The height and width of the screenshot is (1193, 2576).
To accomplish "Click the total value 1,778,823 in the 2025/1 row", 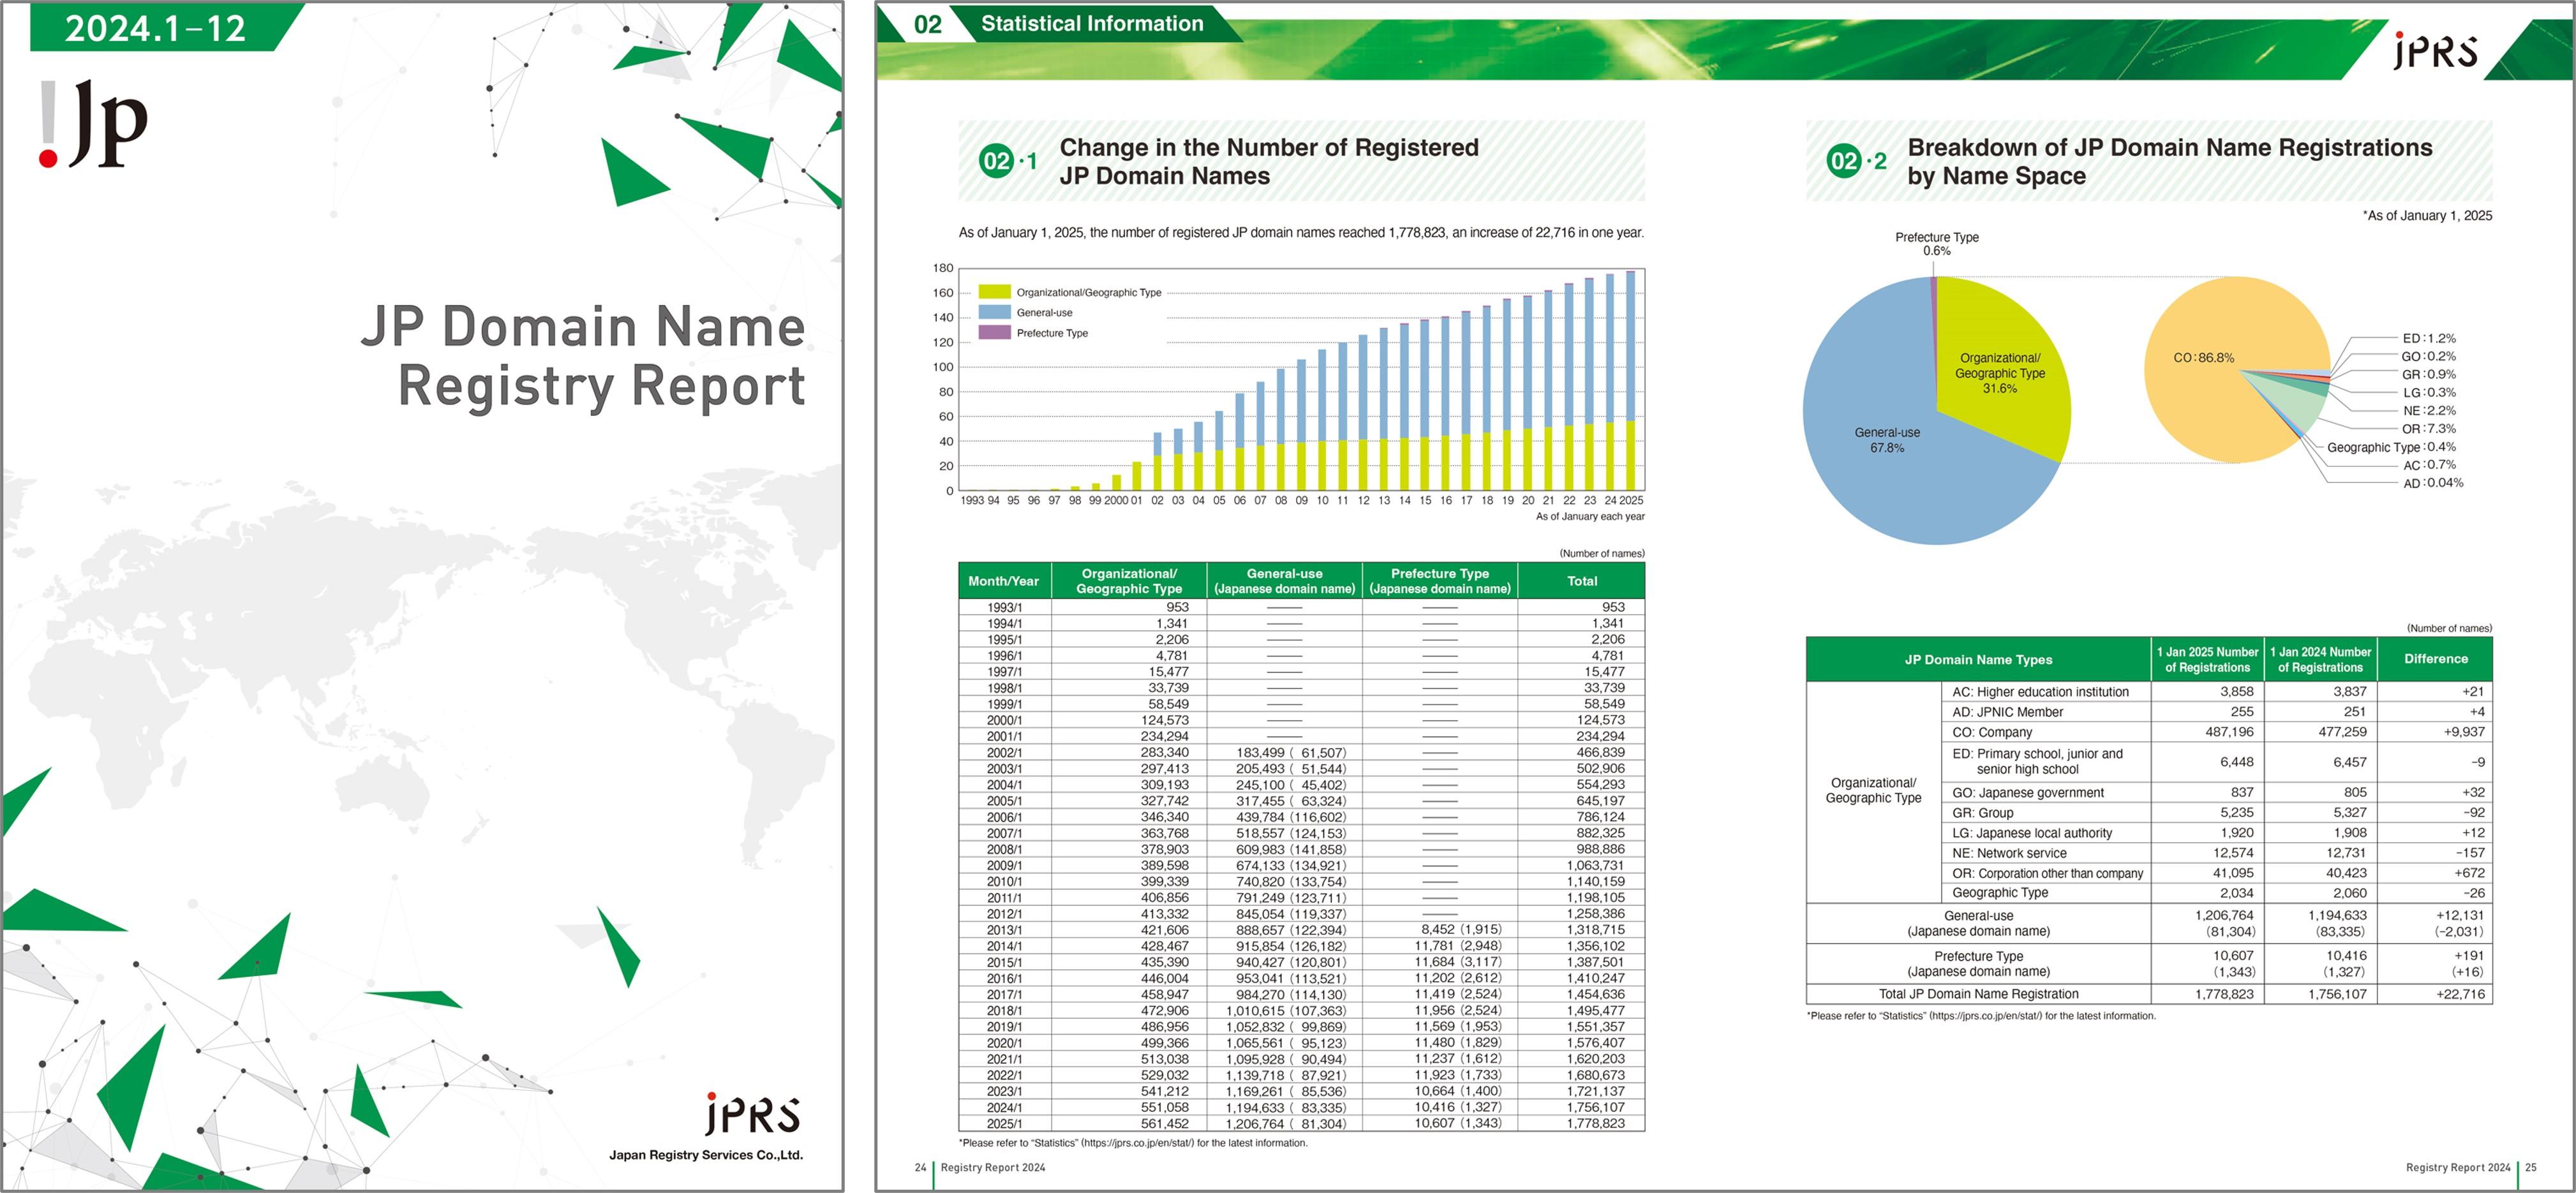I will (x=1596, y=1124).
